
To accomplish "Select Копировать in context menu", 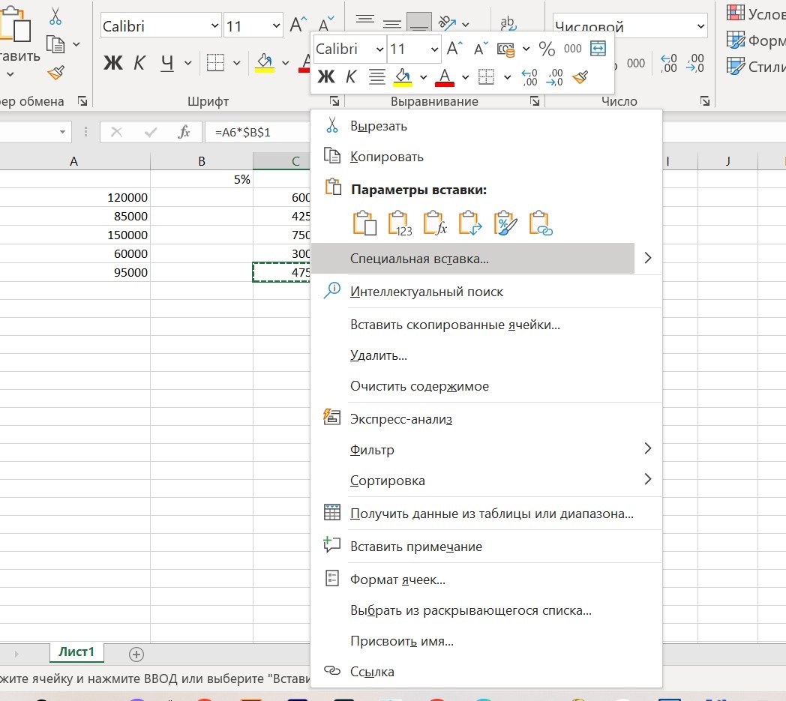I will [486, 157].
